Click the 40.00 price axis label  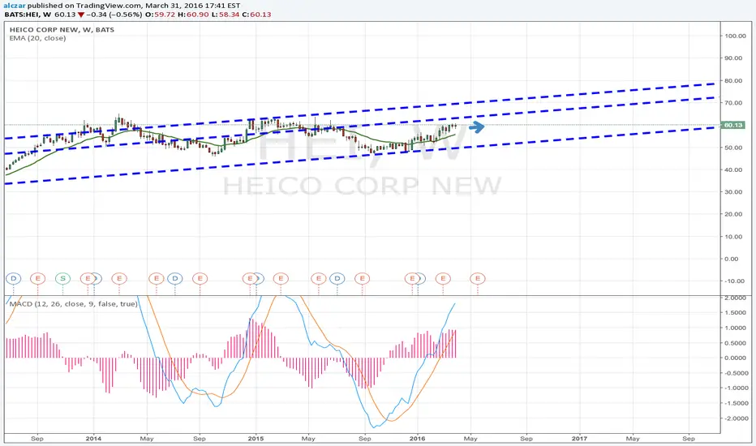[732, 169]
